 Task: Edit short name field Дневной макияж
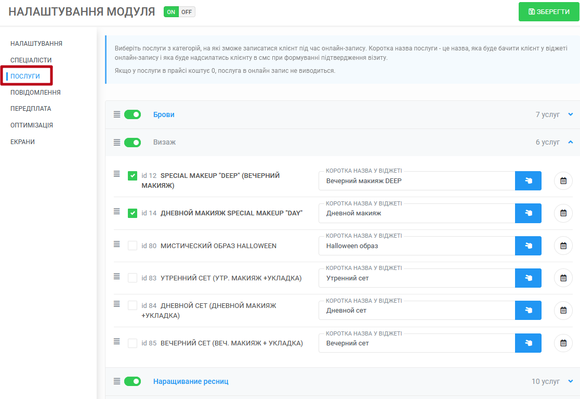417,213
